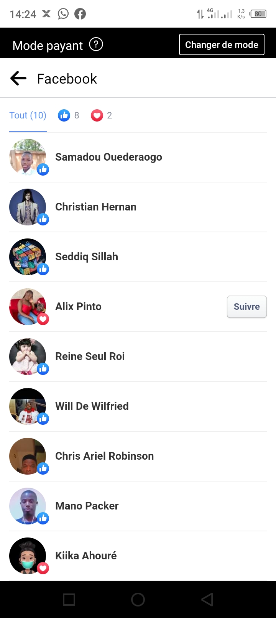Open Reine Seul Roi's profile
This screenshot has width=276, height=618.
(x=90, y=357)
